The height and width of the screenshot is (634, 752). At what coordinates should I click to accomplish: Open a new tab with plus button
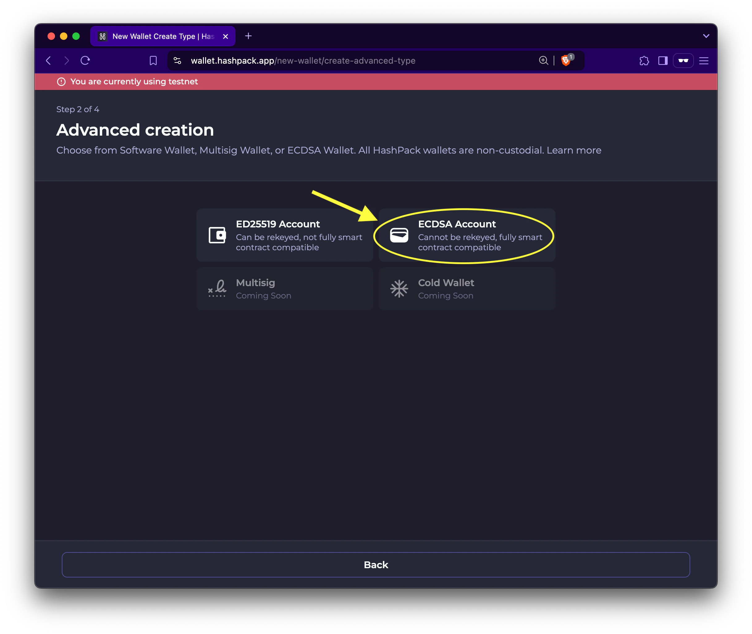click(x=248, y=36)
